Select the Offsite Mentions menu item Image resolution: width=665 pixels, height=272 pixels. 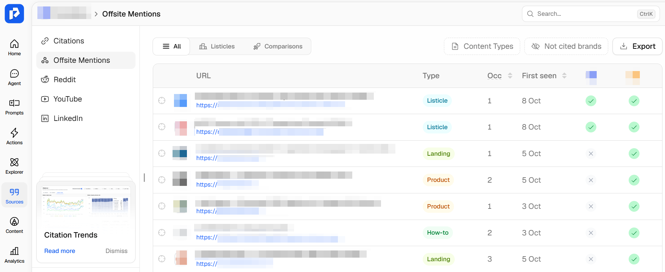coord(86,60)
